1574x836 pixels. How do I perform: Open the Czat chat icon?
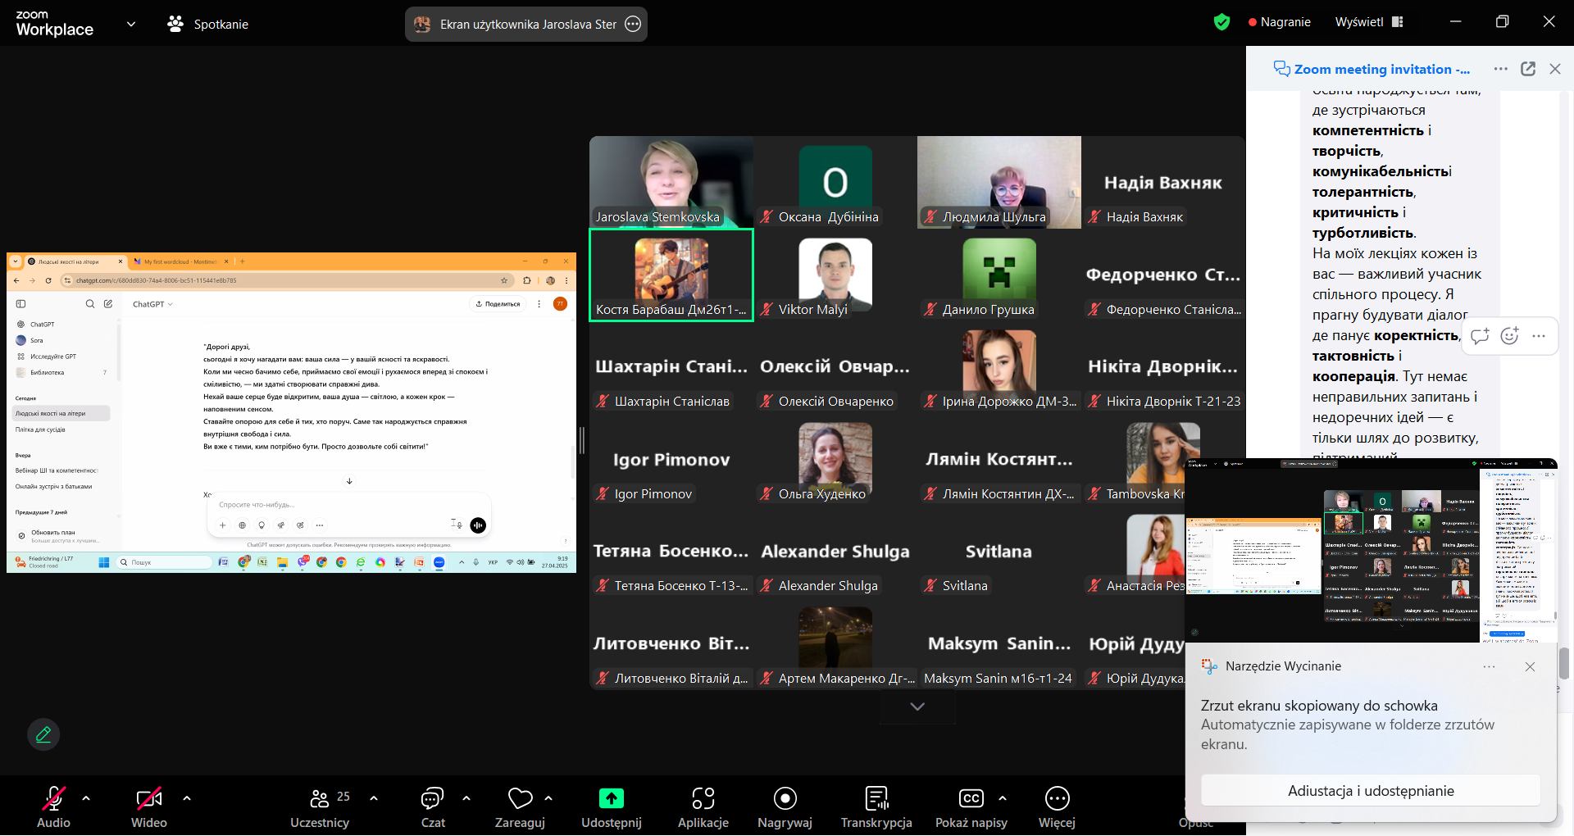point(432,798)
